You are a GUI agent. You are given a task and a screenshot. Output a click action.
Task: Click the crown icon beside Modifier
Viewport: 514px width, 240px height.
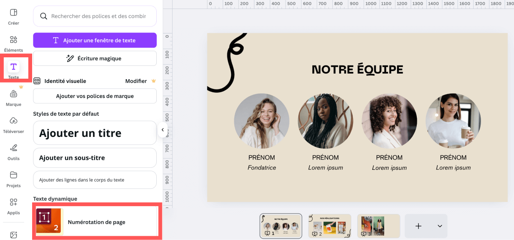[153, 81]
